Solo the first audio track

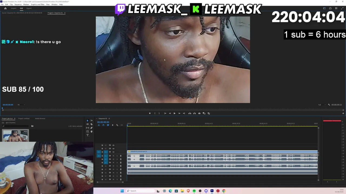[x=117, y=156]
